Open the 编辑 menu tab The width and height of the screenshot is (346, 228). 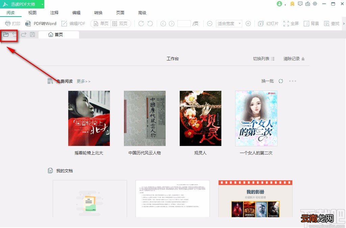[x=76, y=13]
